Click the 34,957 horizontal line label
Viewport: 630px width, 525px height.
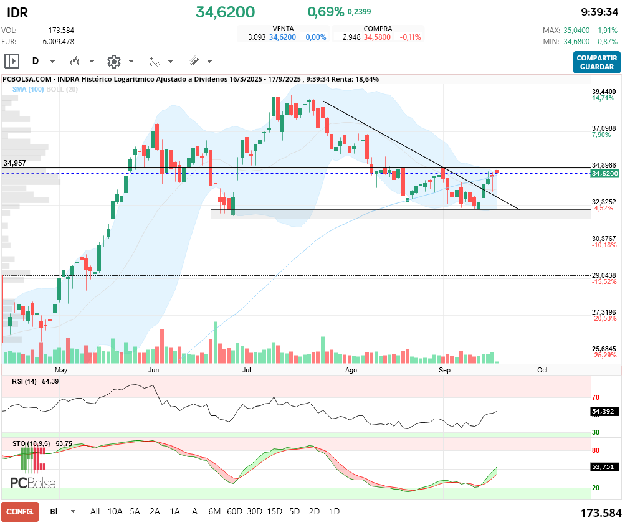tap(15, 163)
